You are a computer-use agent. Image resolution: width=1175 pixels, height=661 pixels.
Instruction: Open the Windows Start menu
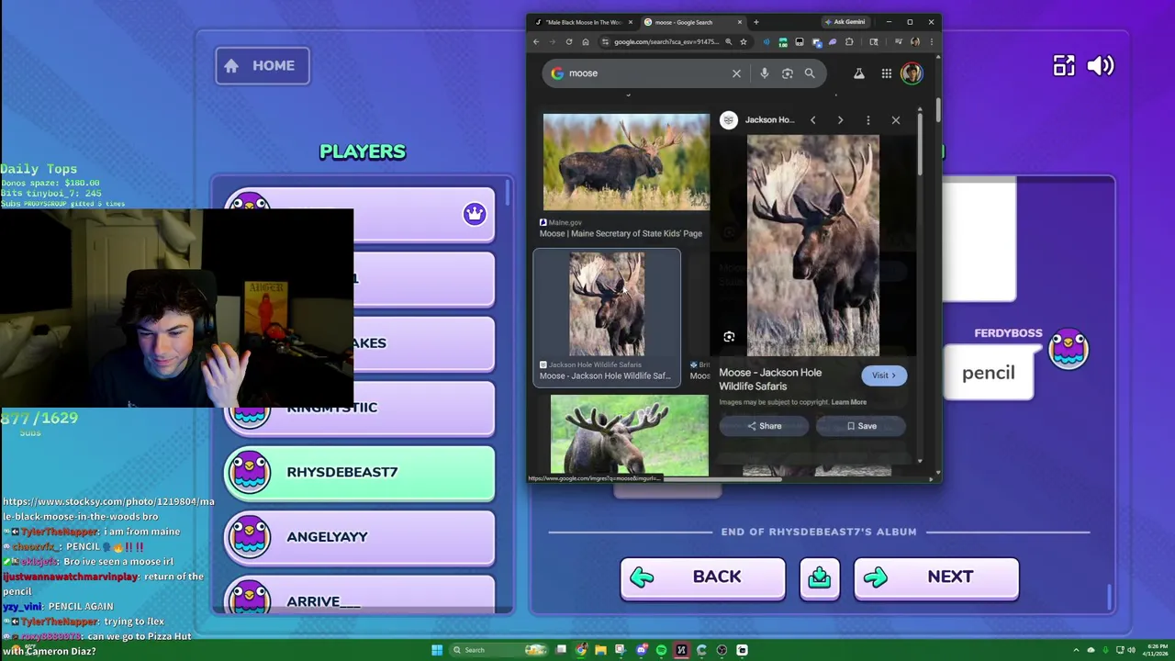pyautogui.click(x=437, y=650)
